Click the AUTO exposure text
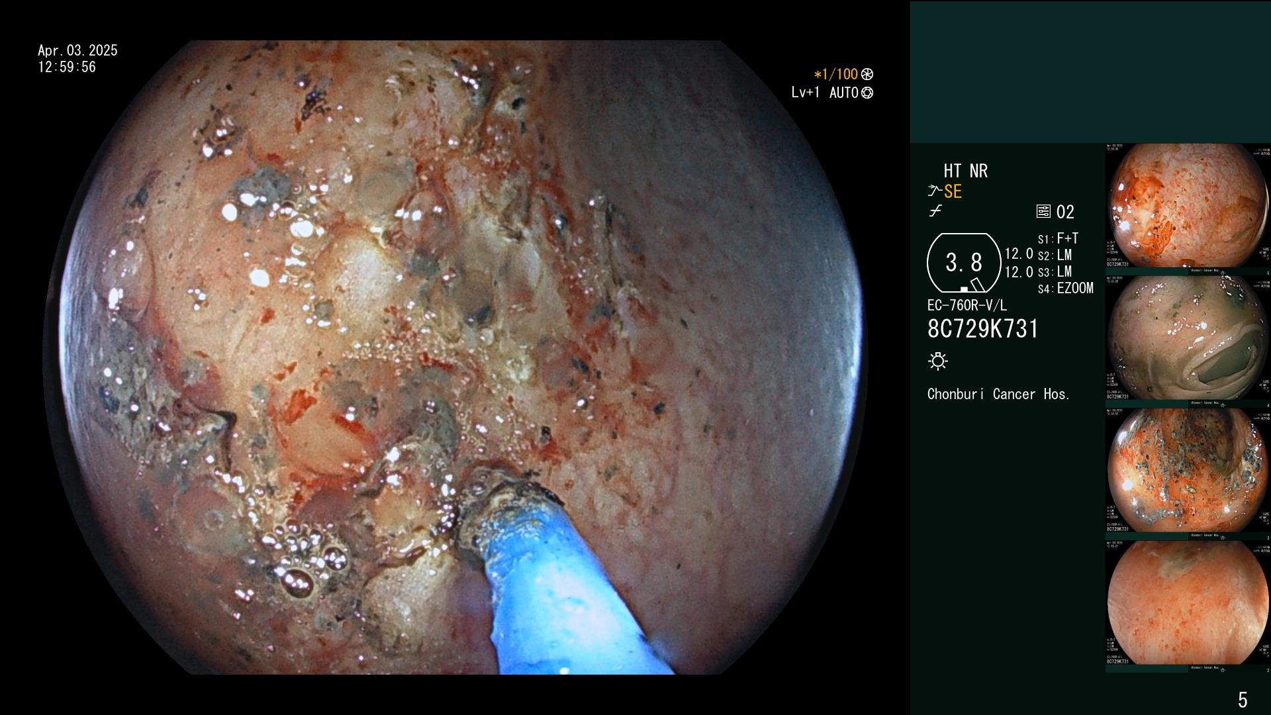 coord(844,93)
